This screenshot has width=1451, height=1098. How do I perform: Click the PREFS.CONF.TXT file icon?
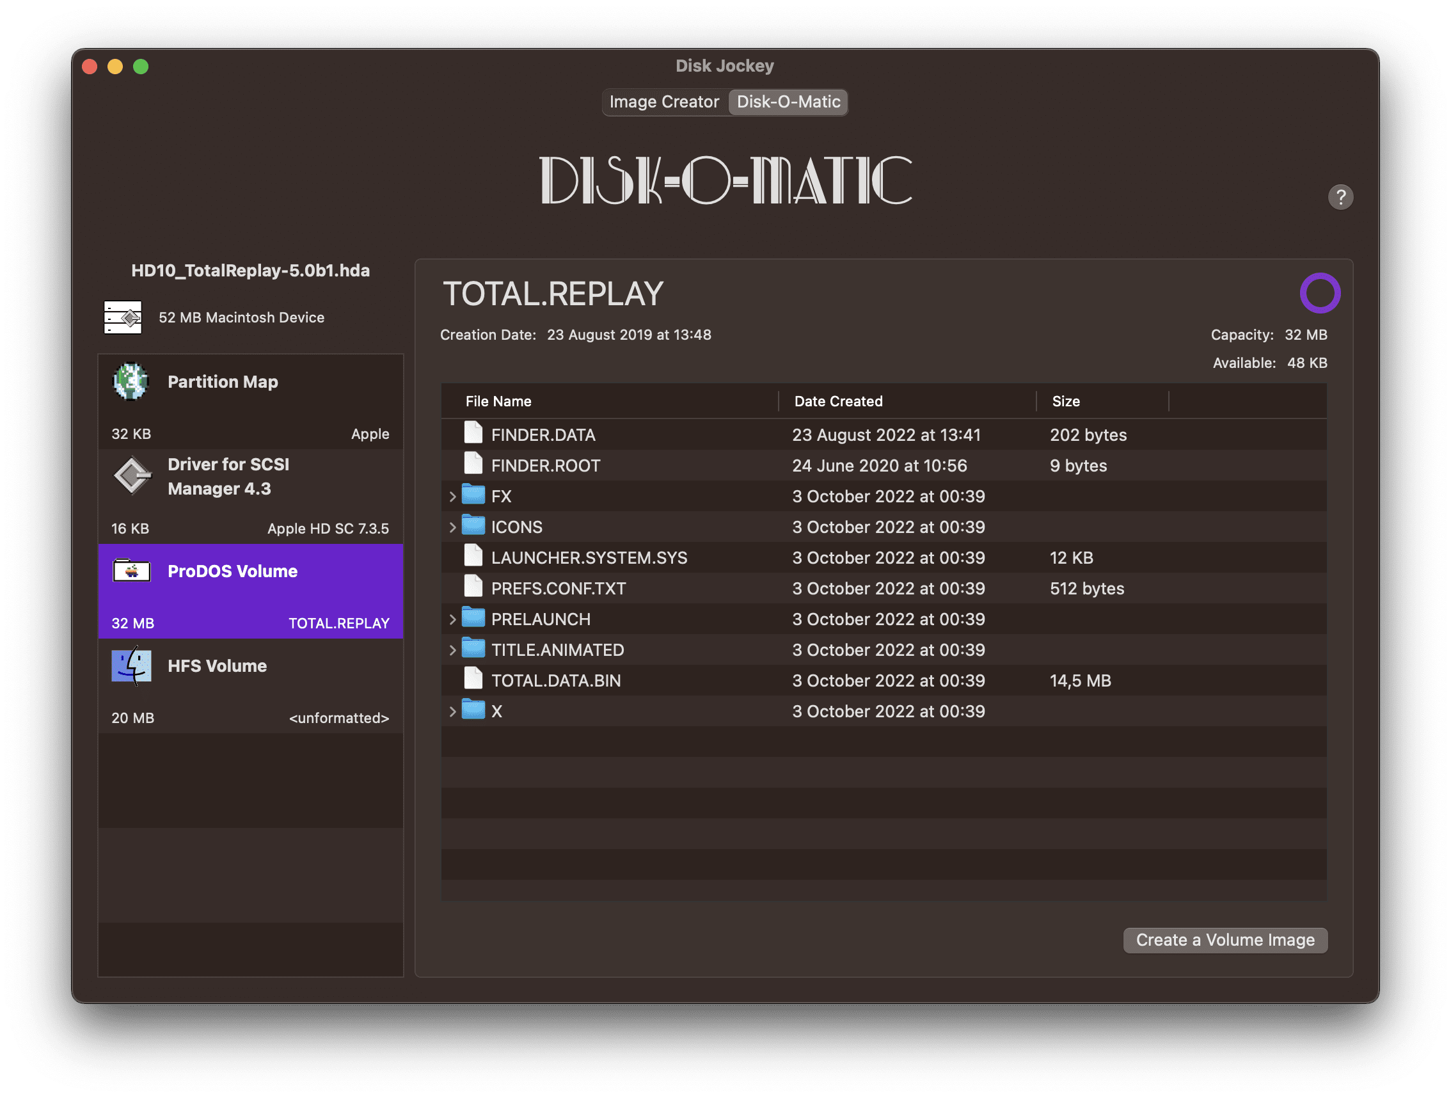(x=473, y=587)
